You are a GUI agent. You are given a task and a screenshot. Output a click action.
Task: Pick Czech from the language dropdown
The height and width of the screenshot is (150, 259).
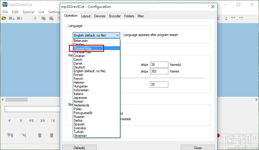pyautogui.click(x=96, y=60)
